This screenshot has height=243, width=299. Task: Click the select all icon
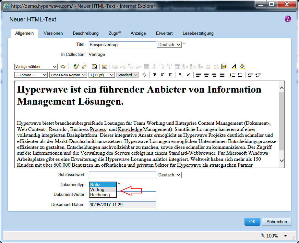click(224, 67)
